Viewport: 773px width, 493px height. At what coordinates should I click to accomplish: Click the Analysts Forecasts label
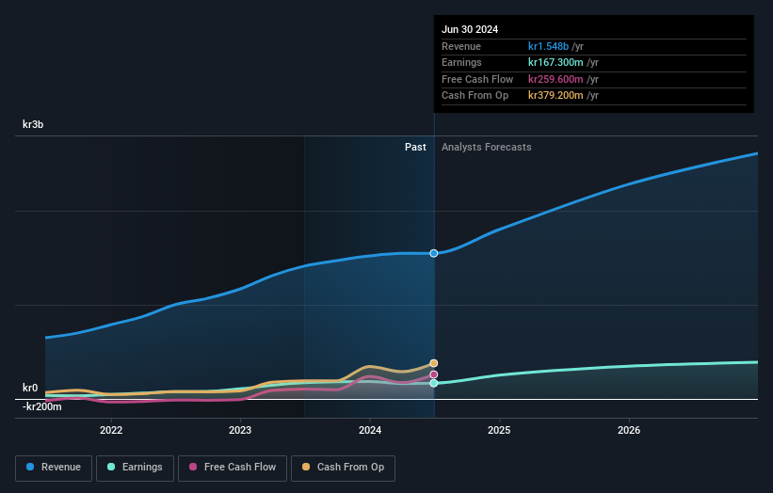(487, 148)
